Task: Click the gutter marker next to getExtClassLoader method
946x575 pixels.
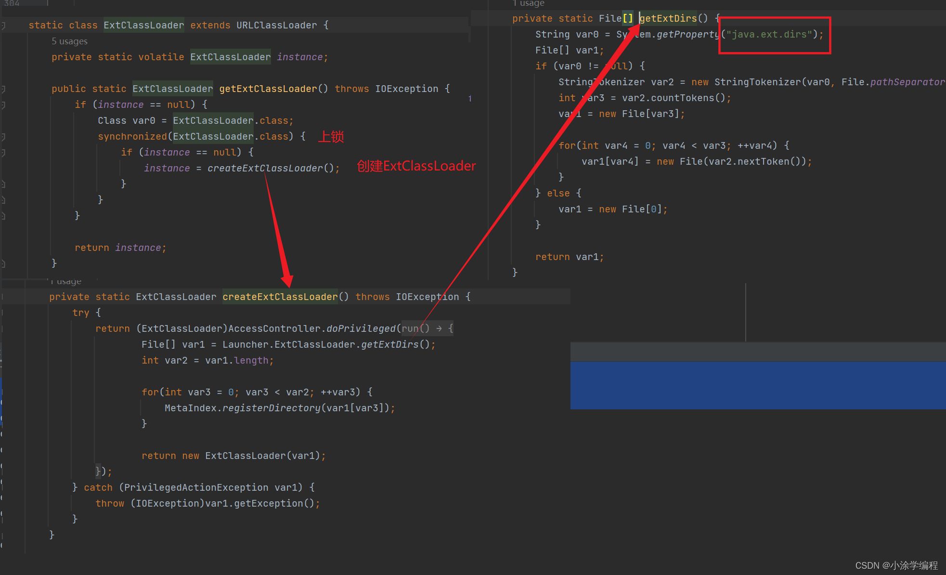Action: tap(5, 89)
